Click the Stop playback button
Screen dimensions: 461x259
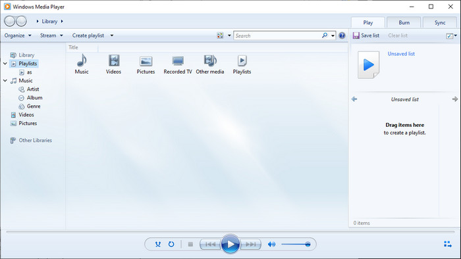pyautogui.click(x=190, y=244)
